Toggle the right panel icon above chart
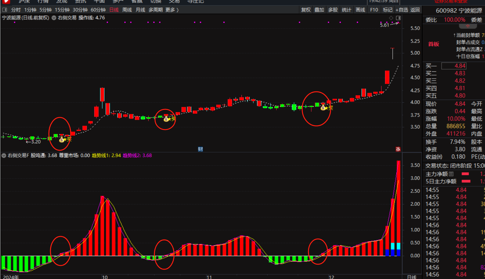Viewport: 485px width, 279px height. pos(398,18)
